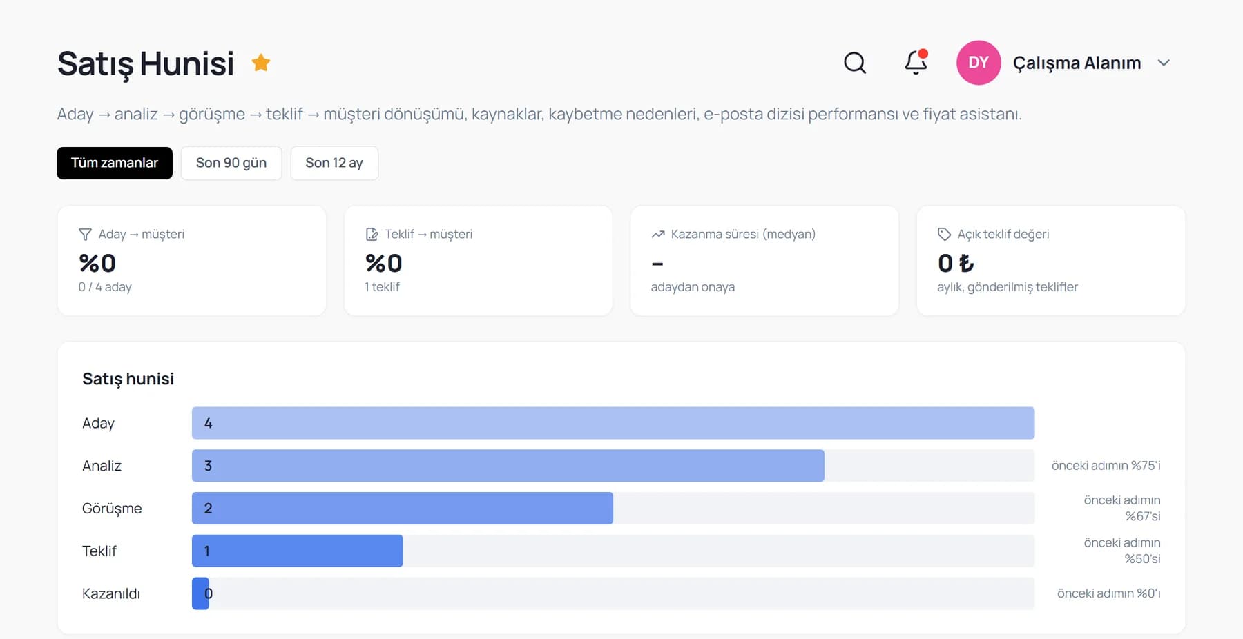
Task: Click the Teklif row label in funnel
Action: (x=99, y=551)
